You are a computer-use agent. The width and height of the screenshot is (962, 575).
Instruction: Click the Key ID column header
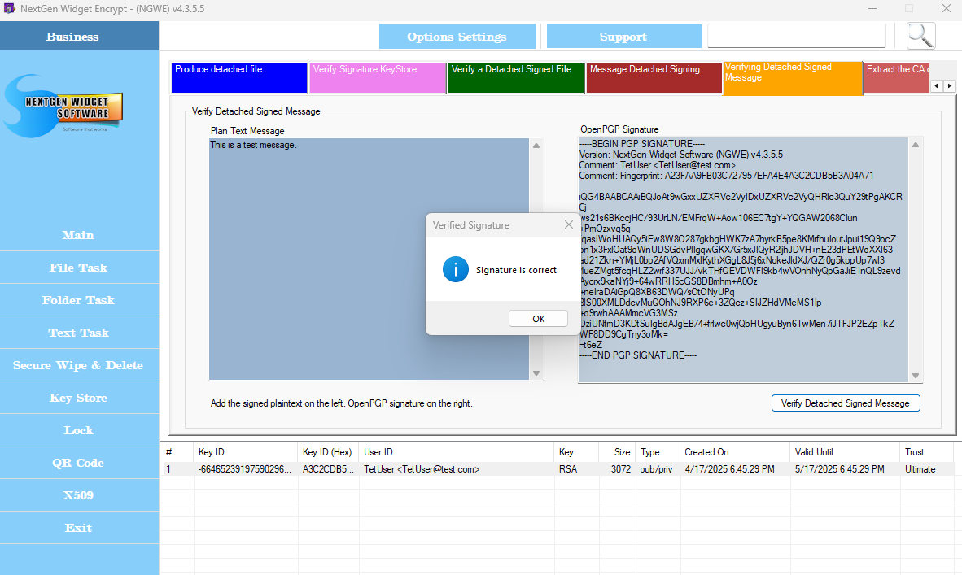(x=246, y=452)
